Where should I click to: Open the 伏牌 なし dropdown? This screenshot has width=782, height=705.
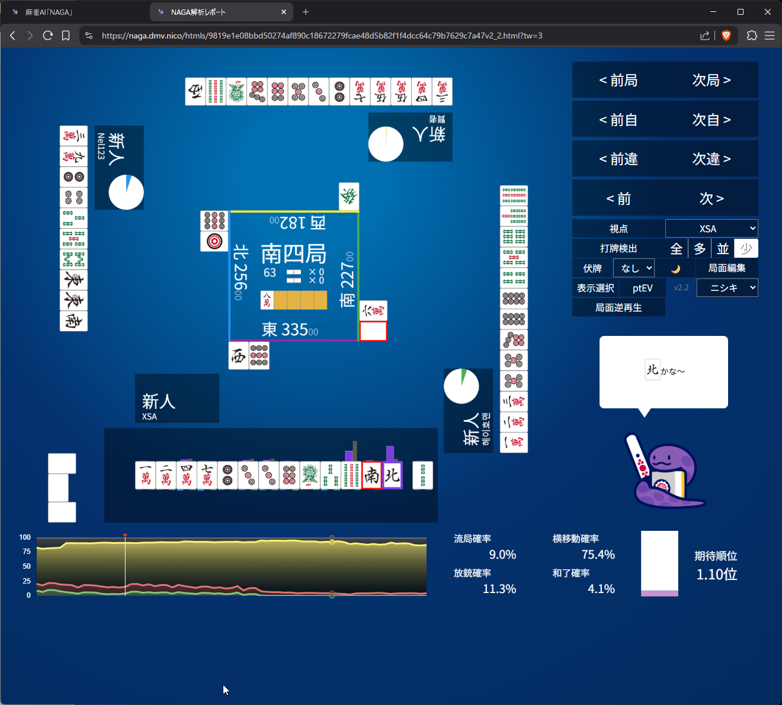pyautogui.click(x=634, y=268)
